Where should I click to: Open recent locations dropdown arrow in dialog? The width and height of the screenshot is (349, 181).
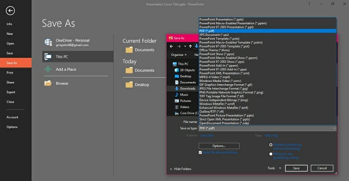click(185, 47)
